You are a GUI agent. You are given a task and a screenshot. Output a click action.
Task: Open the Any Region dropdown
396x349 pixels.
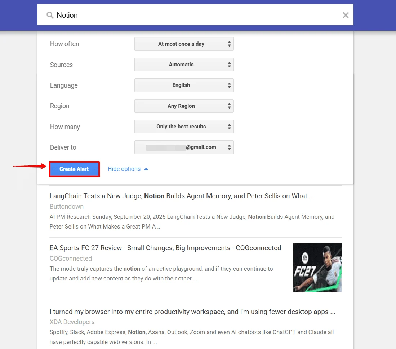coord(184,106)
